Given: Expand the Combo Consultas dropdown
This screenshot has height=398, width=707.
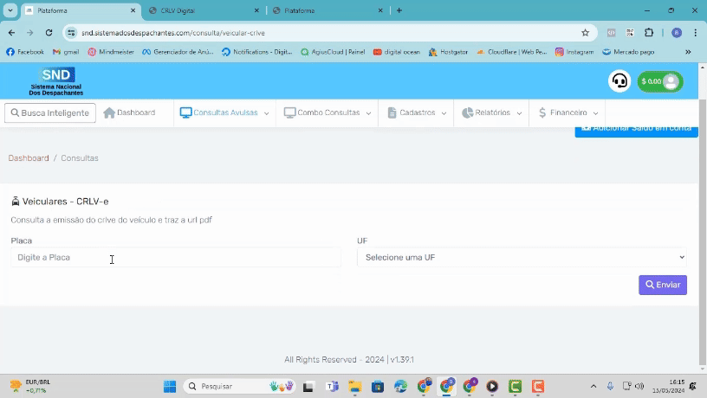Looking at the screenshot, I should pos(328,112).
